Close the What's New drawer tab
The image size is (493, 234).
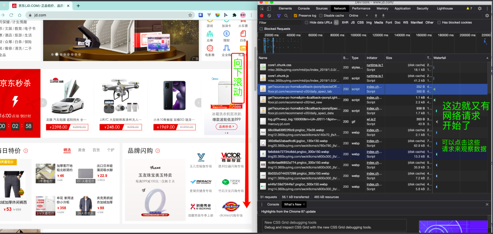304,205
